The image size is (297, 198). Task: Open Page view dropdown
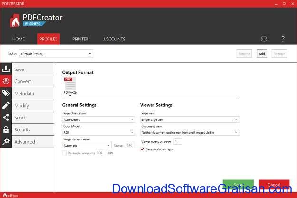pos(190,119)
